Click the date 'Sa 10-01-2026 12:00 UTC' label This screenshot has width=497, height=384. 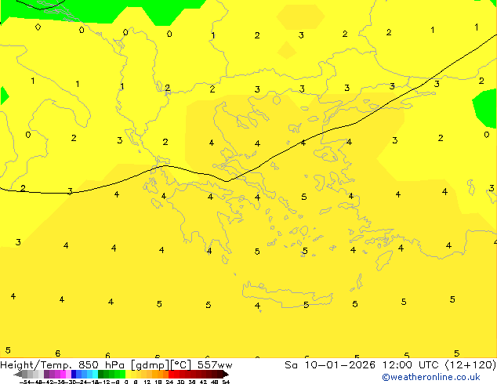point(363,365)
